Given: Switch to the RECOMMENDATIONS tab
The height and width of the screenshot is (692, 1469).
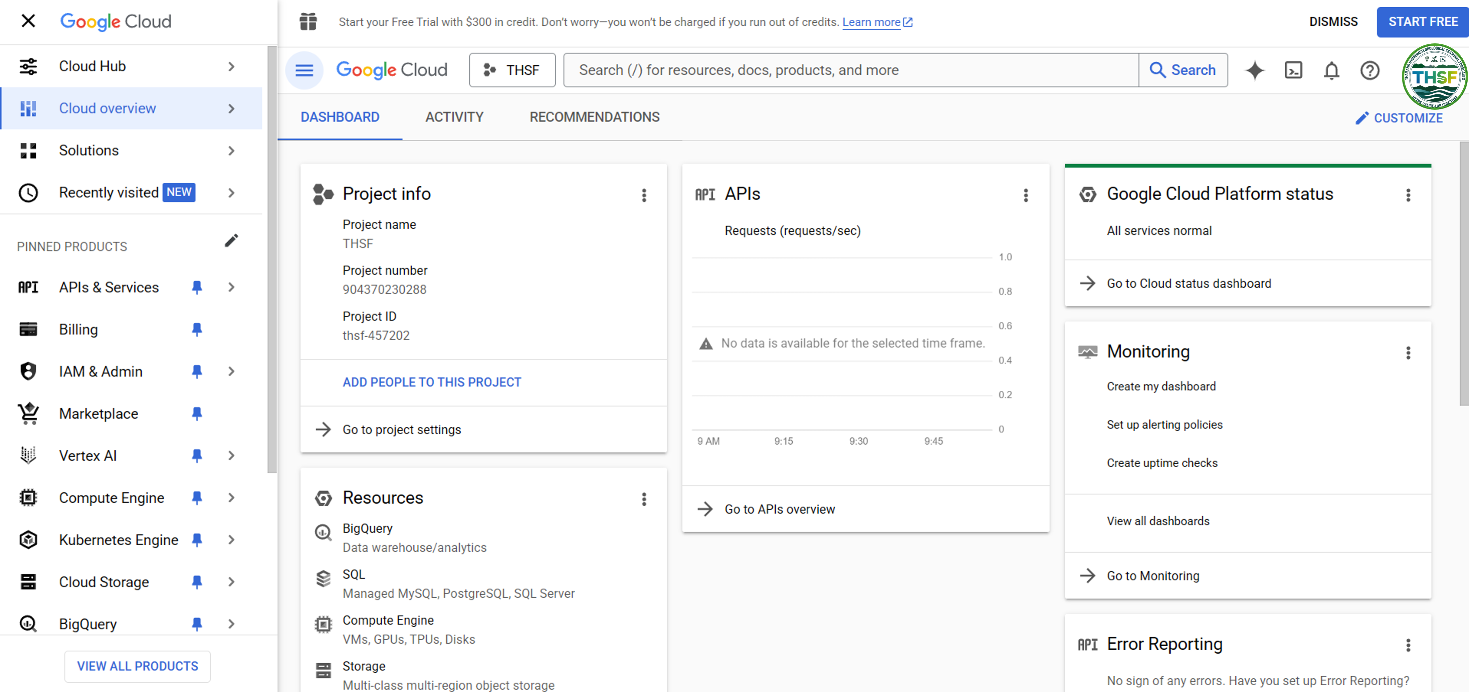Looking at the screenshot, I should [x=594, y=117].
